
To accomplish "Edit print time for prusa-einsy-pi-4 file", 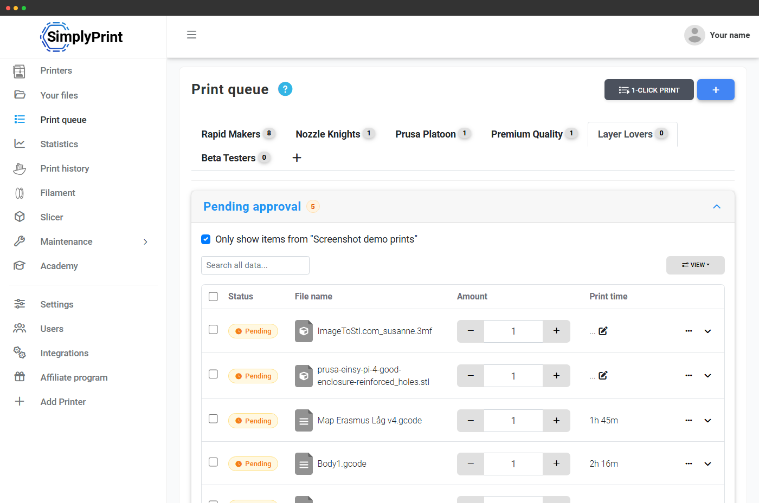I will (x=603, y=375).
